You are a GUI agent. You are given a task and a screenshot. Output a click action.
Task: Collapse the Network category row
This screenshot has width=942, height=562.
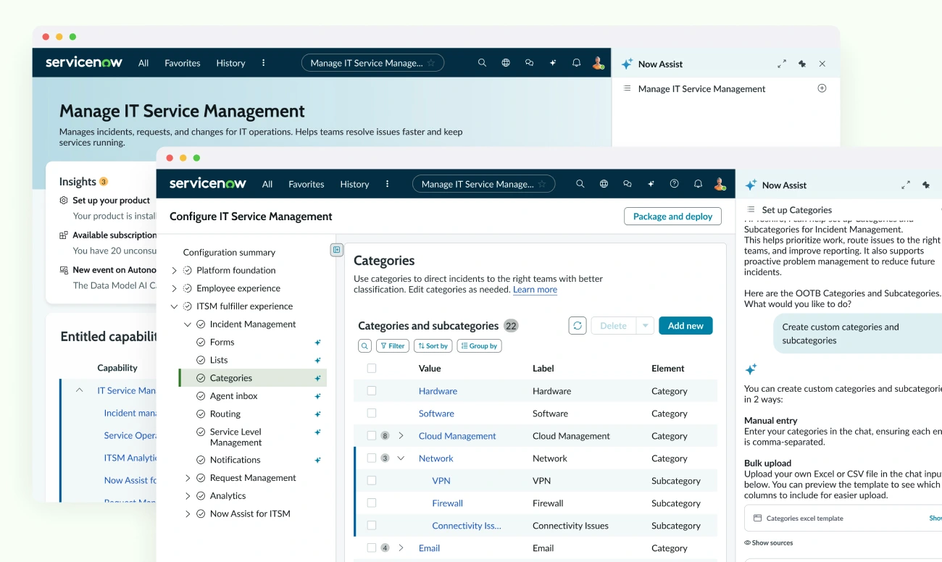click(401, 458)
